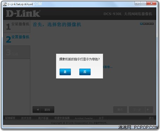Select the dimmed step 3 in the sidebar
The height and width of the screenshot is (131, 160).
coord(16,52)
